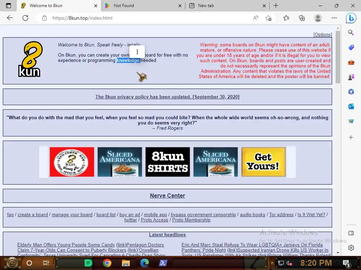The image size is (361, 270).
Task: Open the manage your board link
Action: pos(72,215)
